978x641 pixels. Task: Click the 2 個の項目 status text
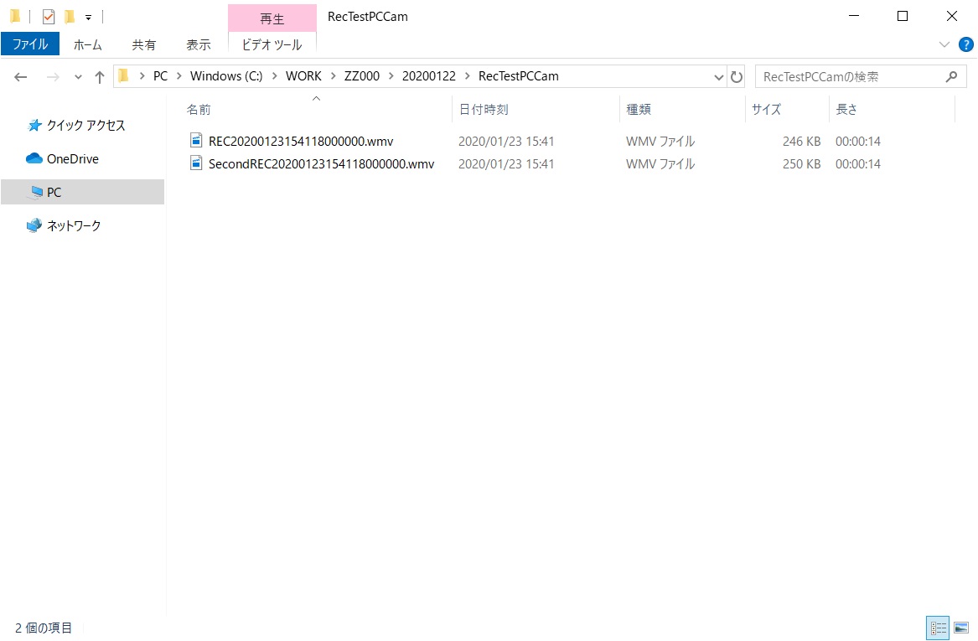[44, 628]
